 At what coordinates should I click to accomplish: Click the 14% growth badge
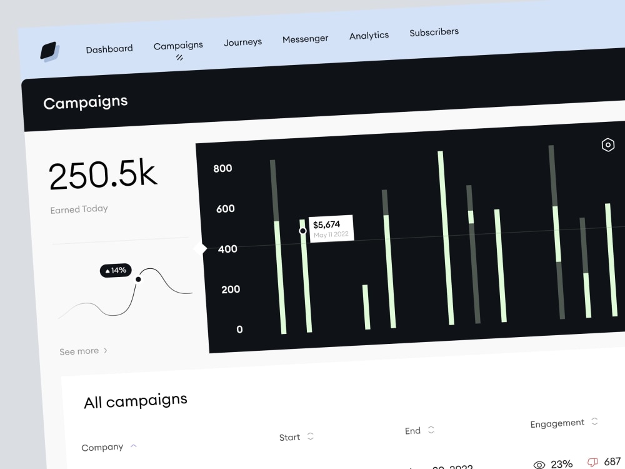point(116,270)
